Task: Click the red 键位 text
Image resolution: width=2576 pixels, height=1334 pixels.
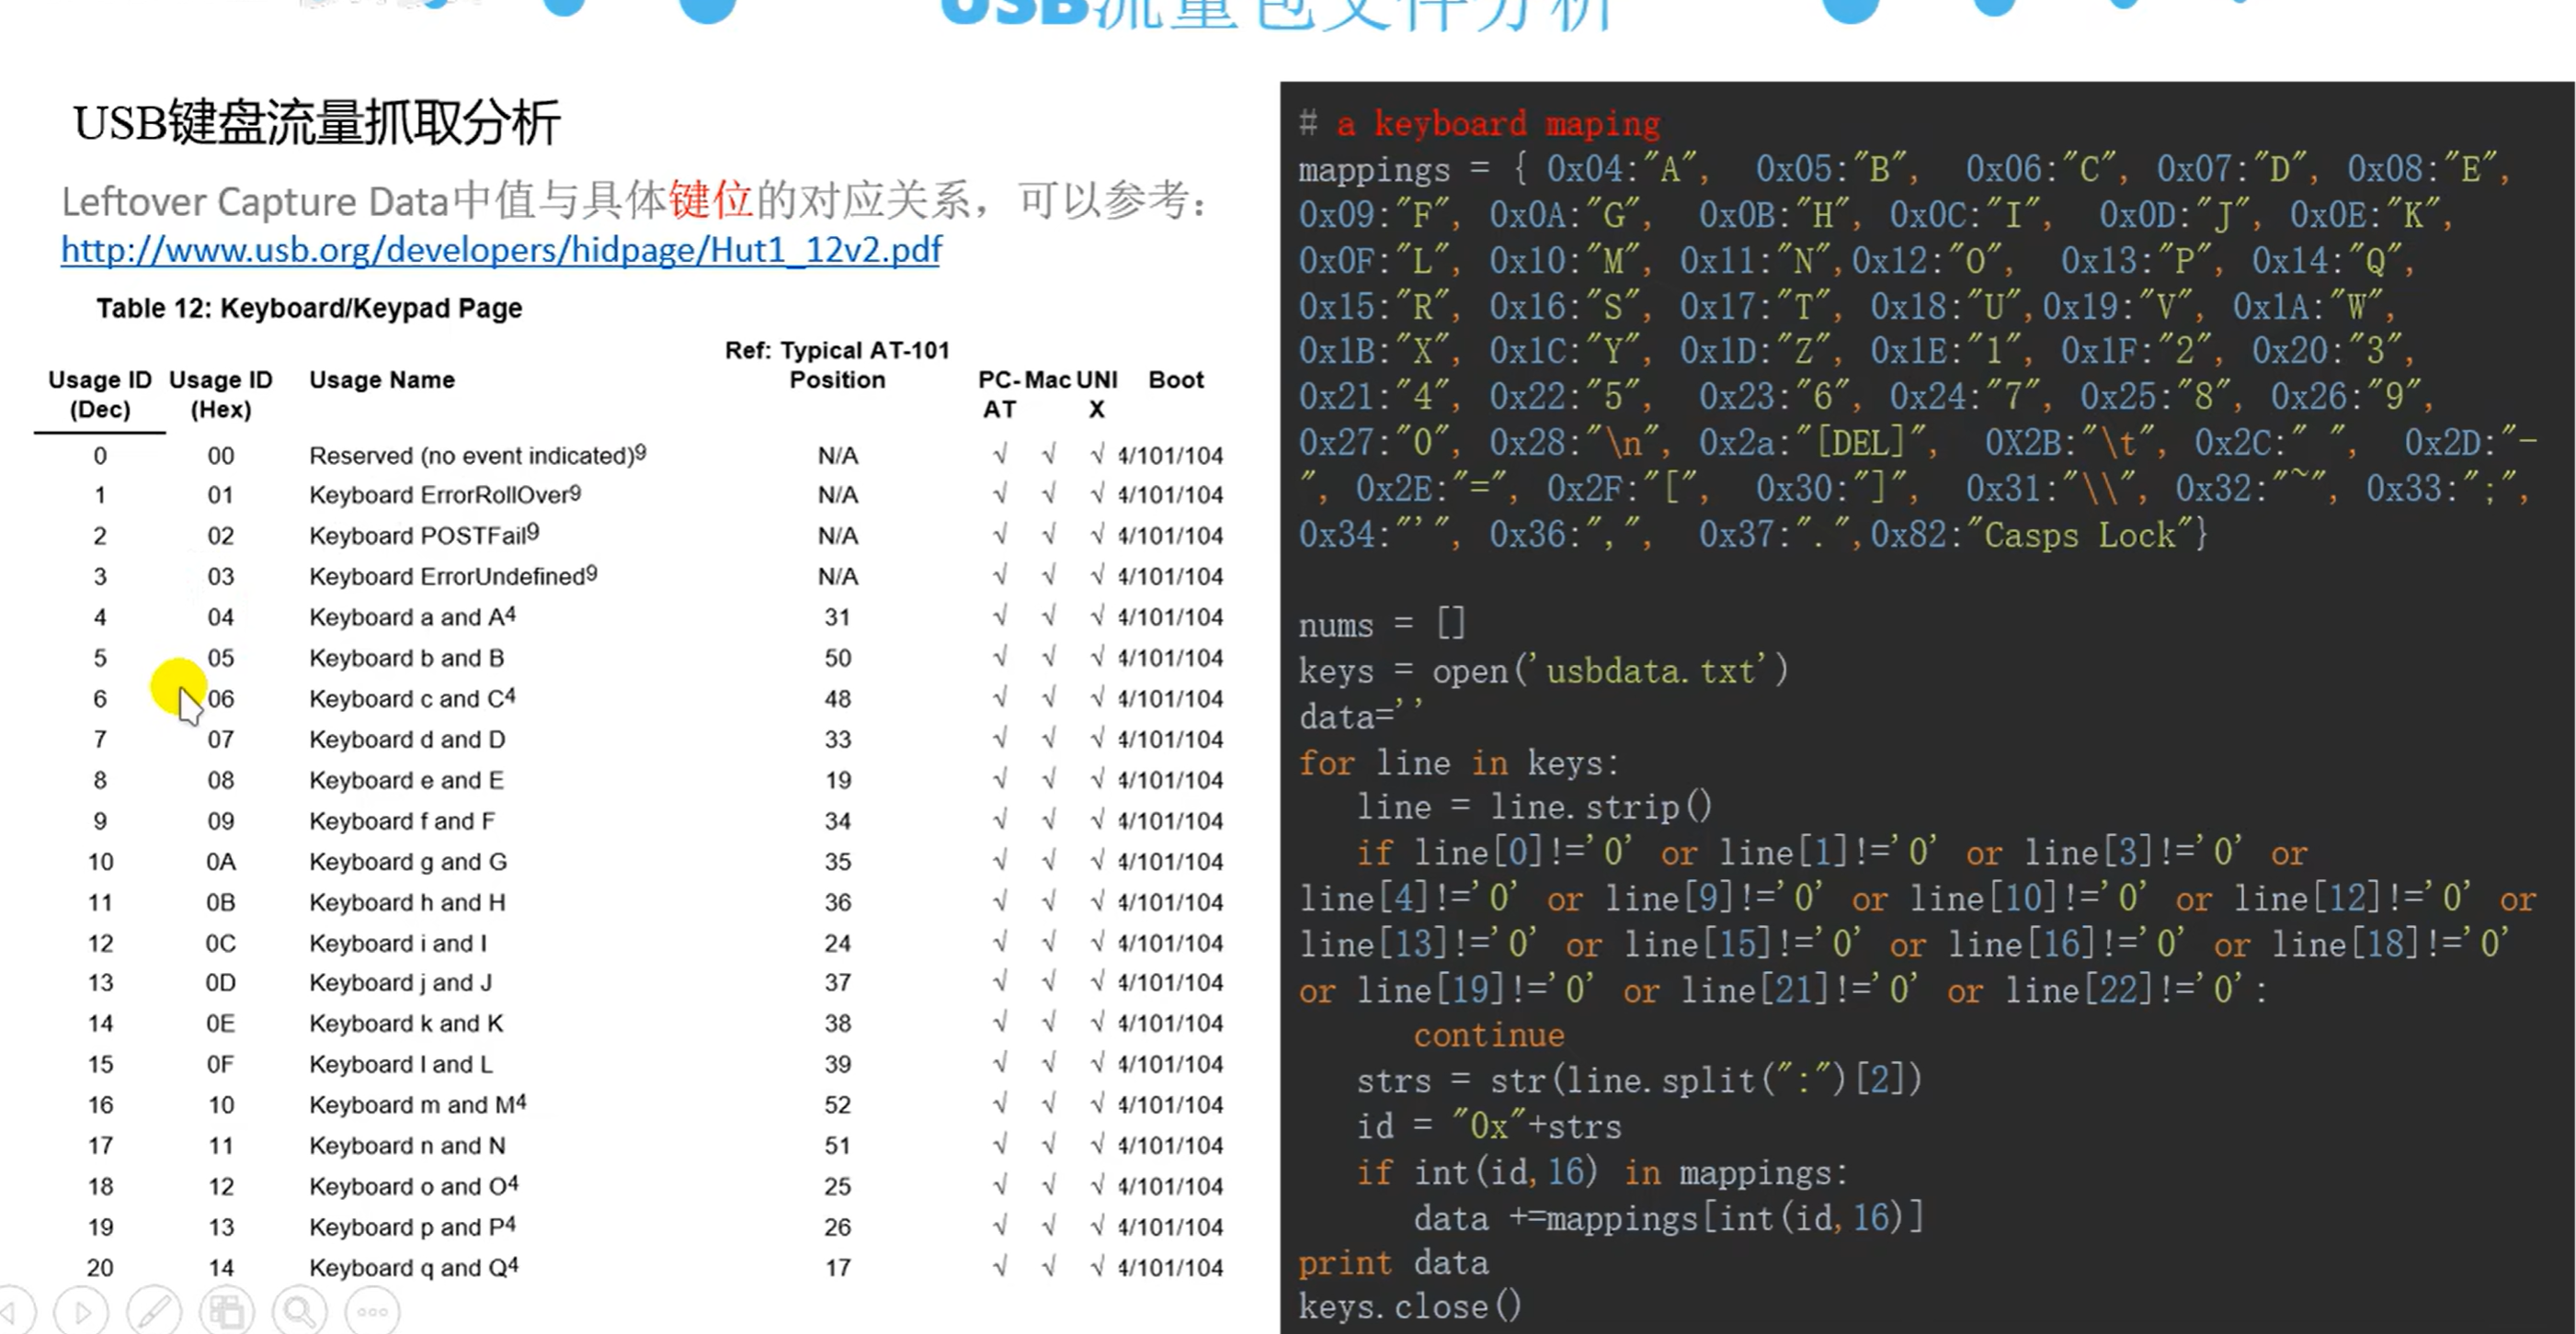Action: [x=710, y=200]
